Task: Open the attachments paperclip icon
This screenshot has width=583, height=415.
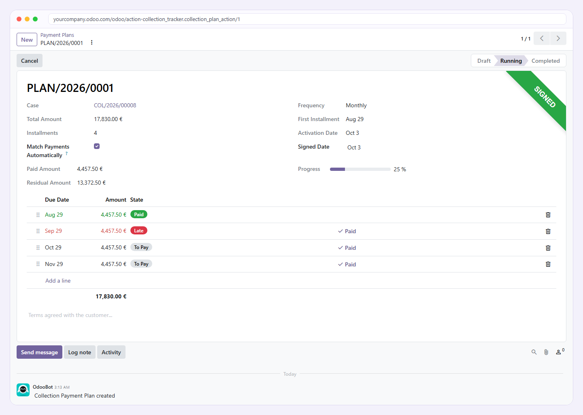Action: click(546, 352)
